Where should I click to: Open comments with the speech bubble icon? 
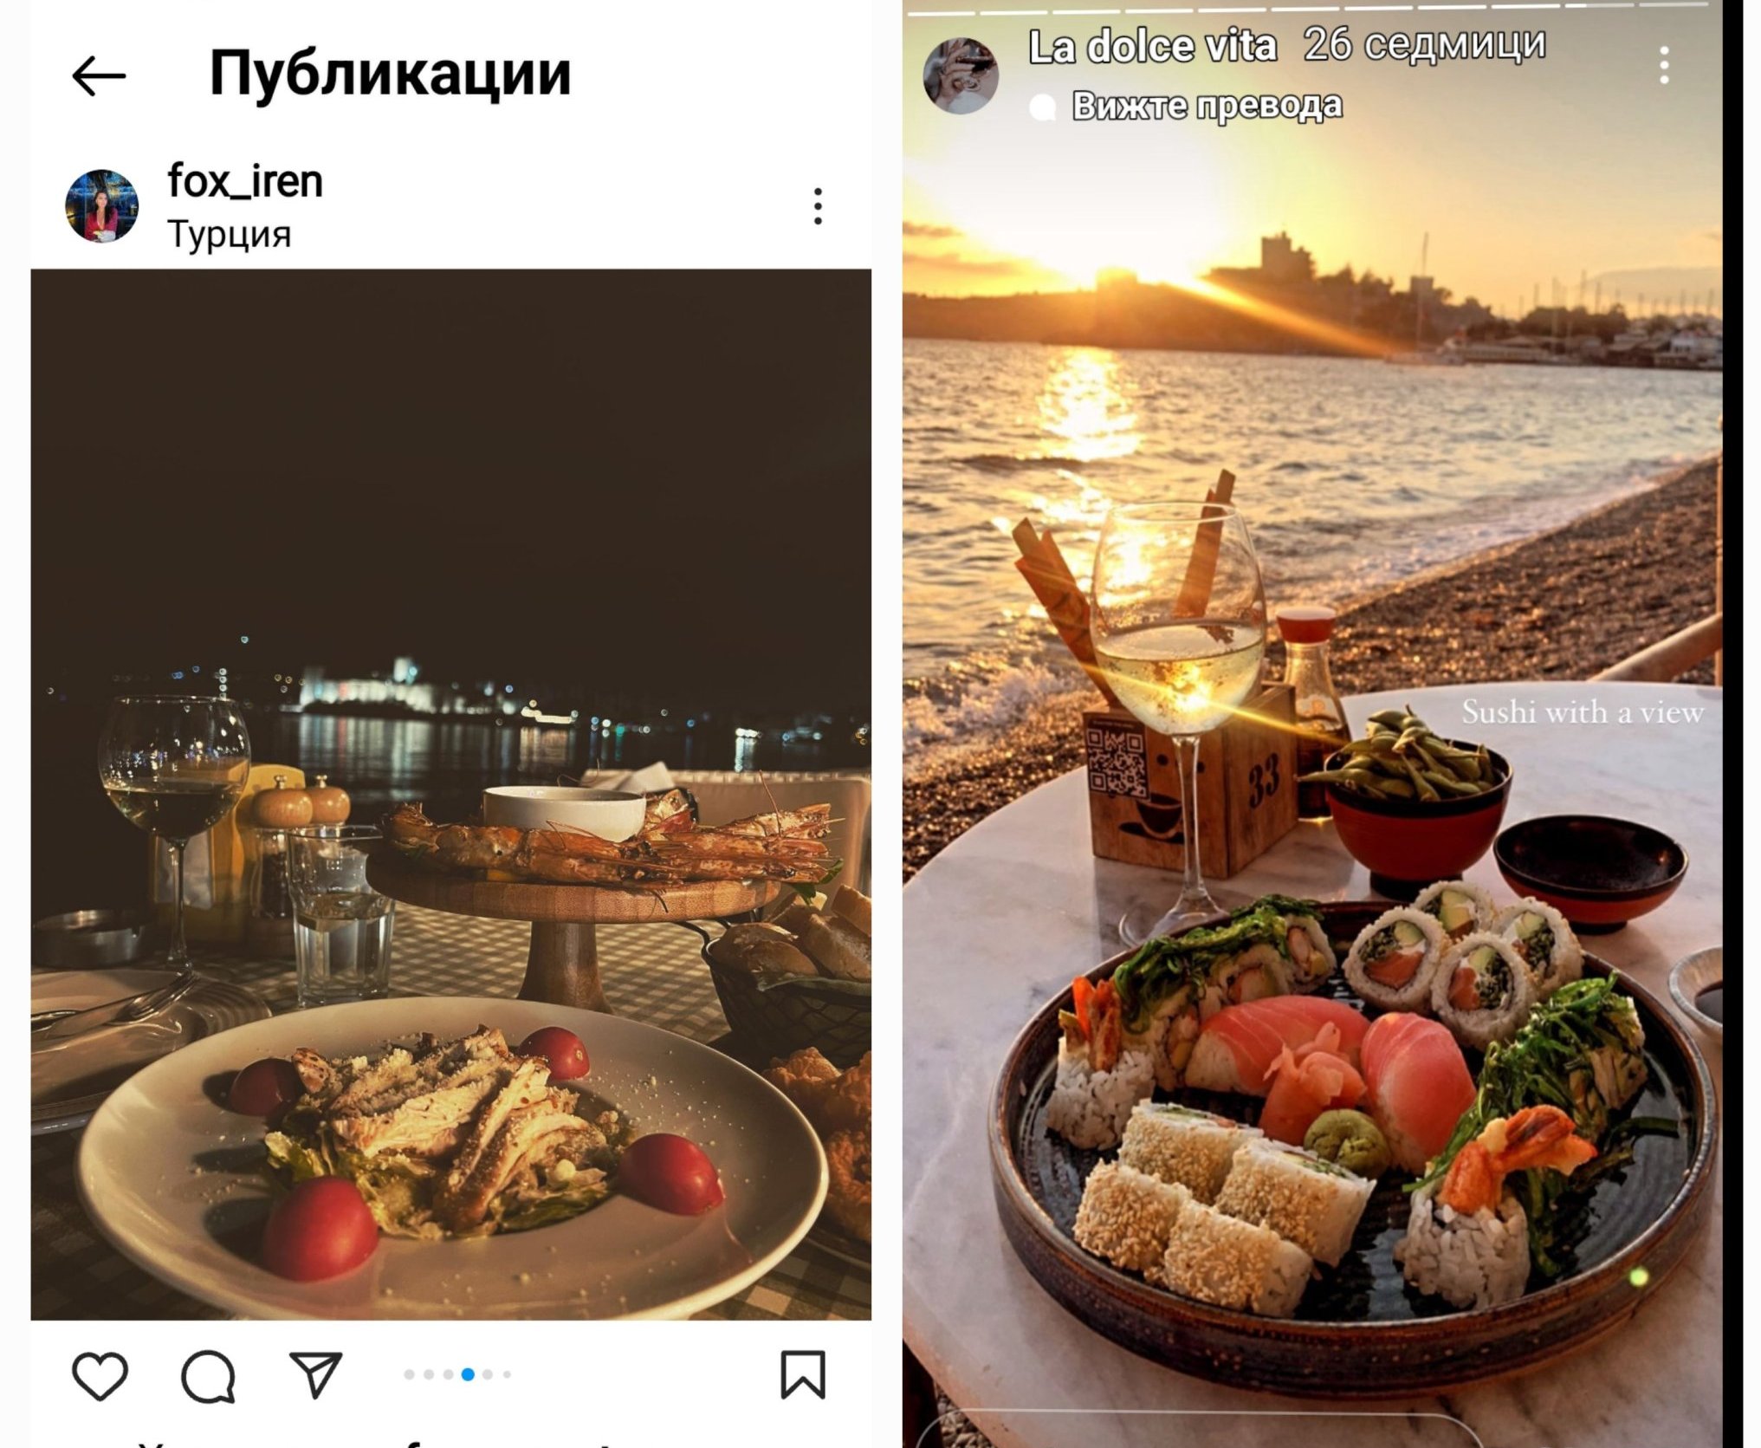coord(208,1375)
